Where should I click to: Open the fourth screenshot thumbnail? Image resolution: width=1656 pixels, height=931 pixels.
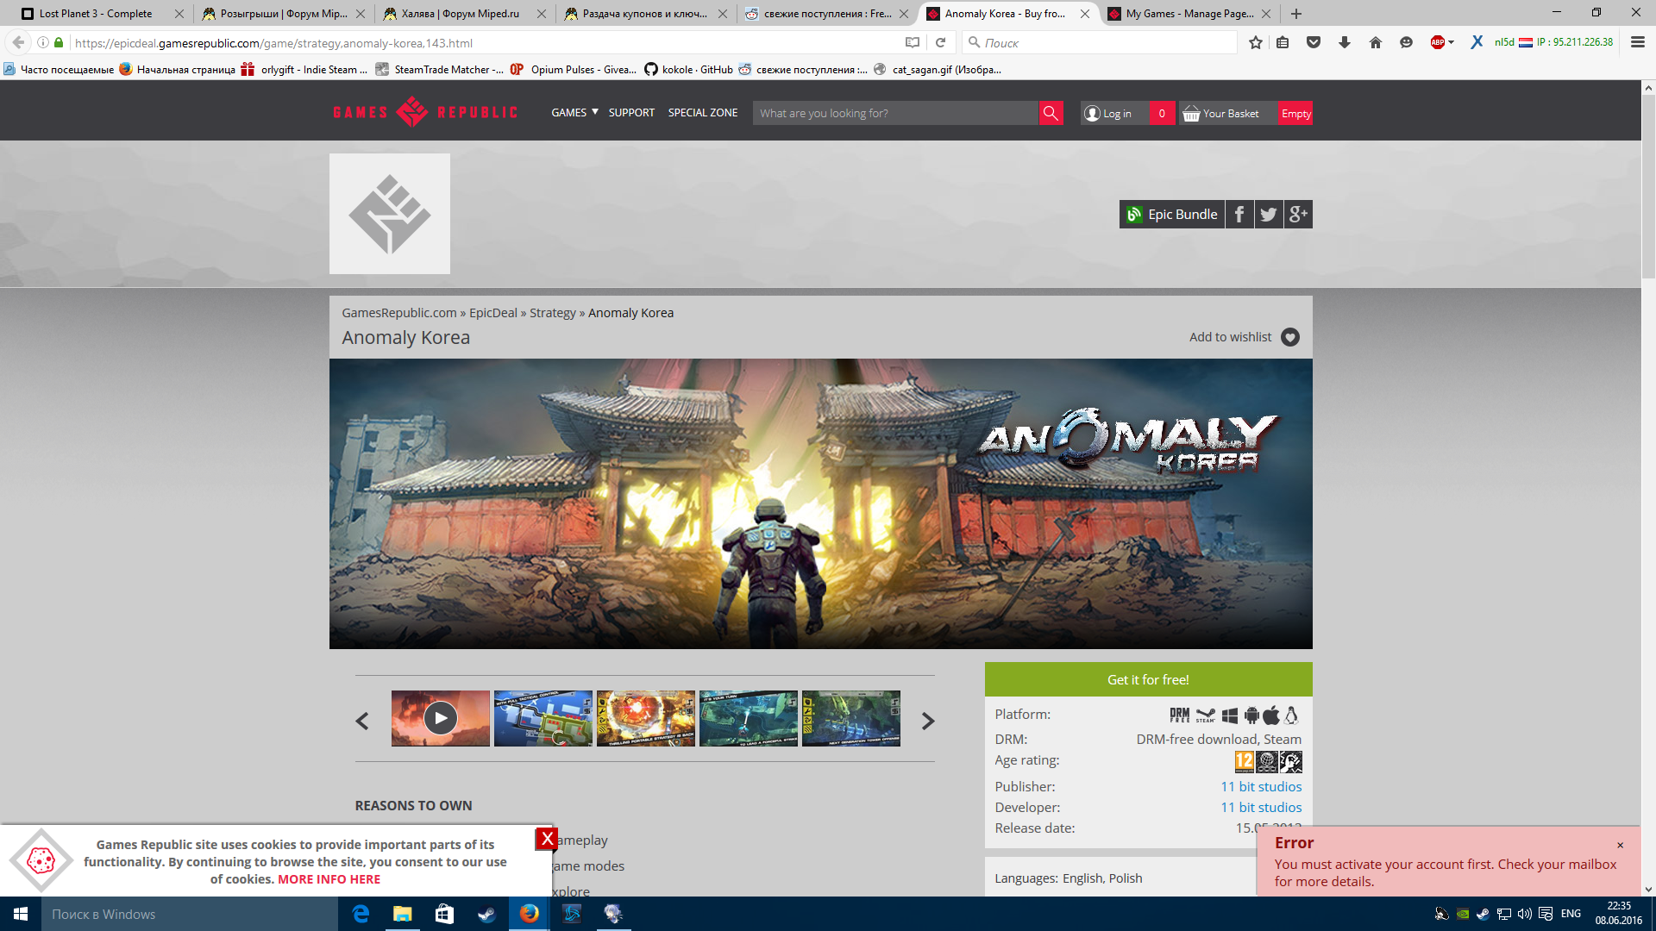tap(749, 718)
